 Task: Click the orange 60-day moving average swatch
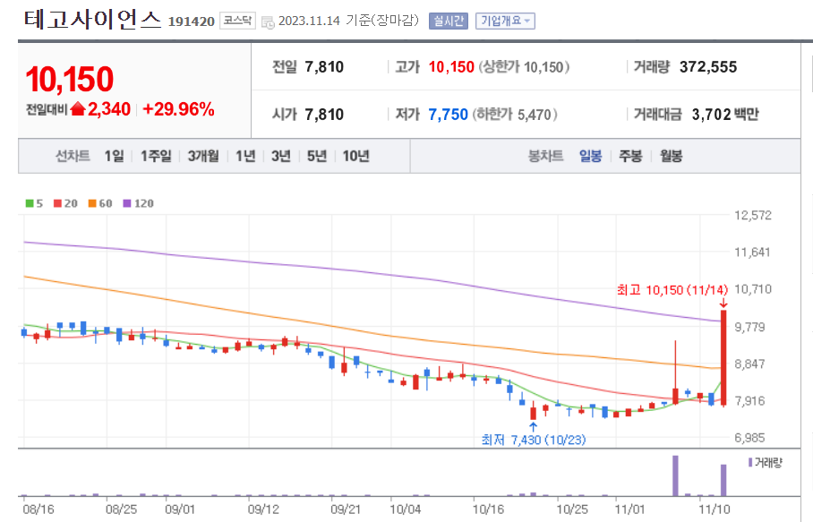pyautogui.click(x=92, y=203)
